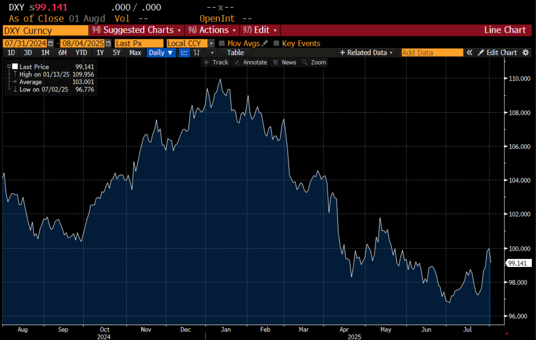This screenshot has height=340, width=536.
Task: Click the white Last Price color swatch
Action: 15,66
